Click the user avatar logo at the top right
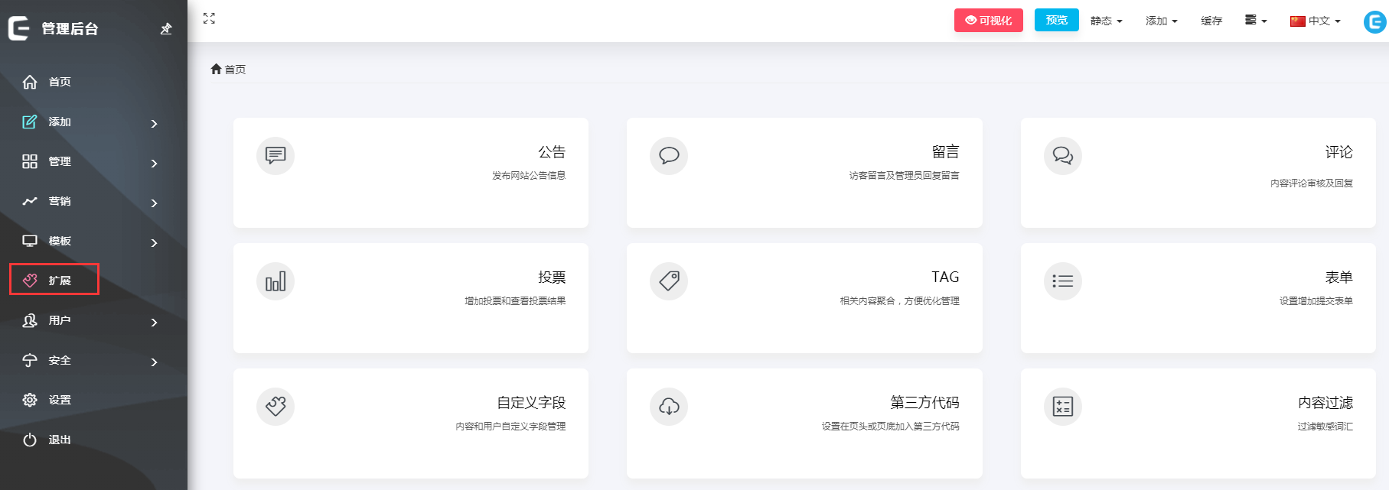 1374,21
